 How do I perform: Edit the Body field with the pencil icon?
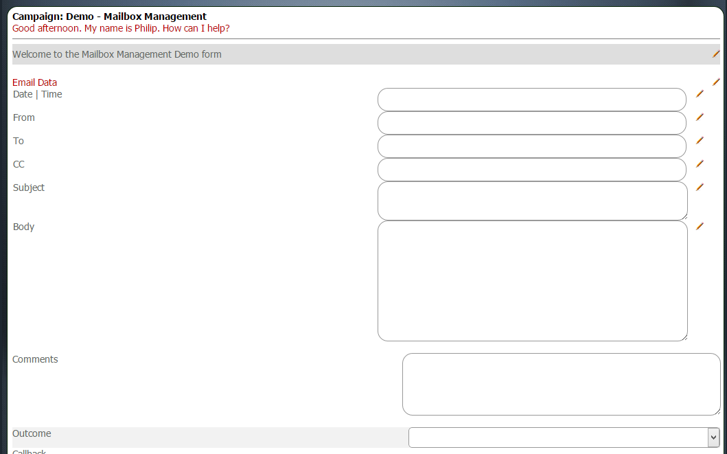click(x=700, y=226)
